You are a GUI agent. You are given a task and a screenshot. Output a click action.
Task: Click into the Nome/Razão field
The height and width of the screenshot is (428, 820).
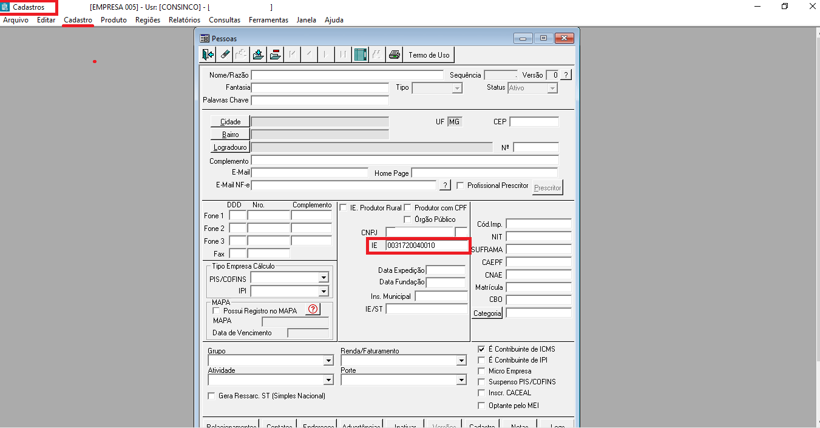tap(347, 75)
